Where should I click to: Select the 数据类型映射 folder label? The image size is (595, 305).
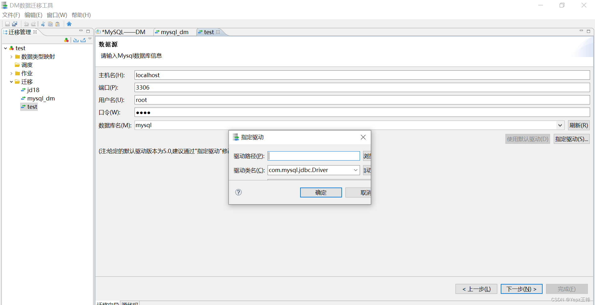(38, 56)
